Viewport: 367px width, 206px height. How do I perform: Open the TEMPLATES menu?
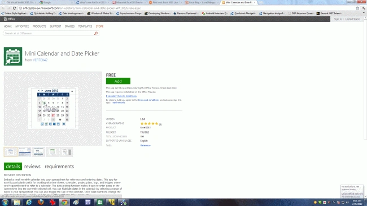pyautogui.click(x=85, y=26)
